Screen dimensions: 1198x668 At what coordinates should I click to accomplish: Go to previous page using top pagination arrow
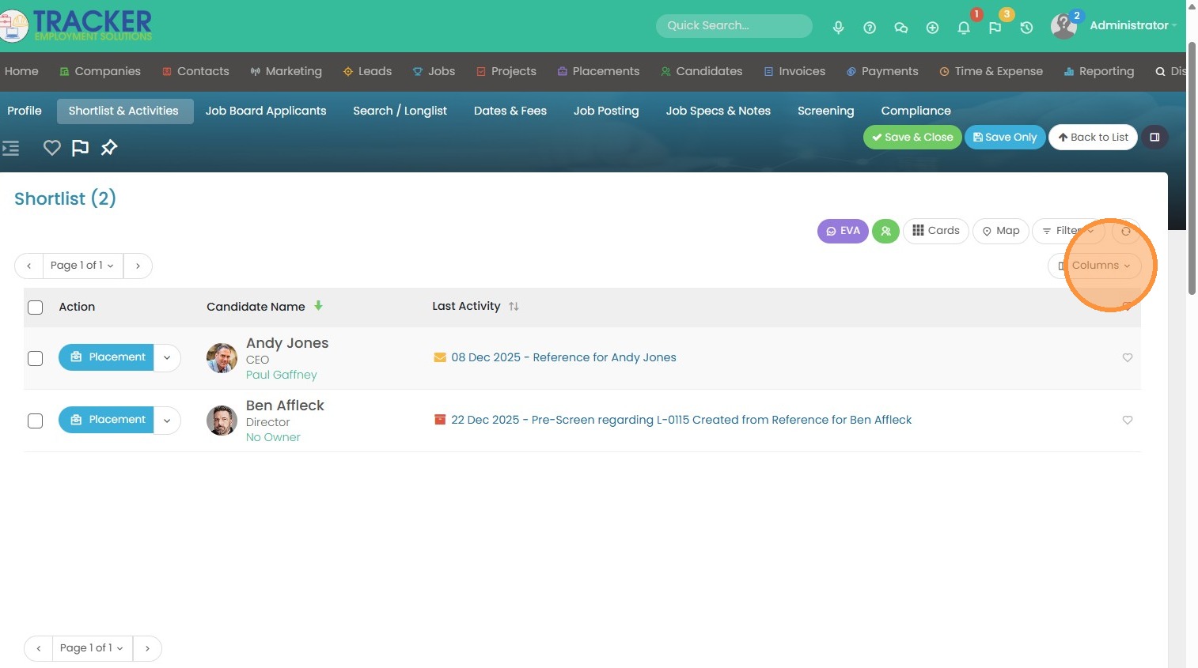point(28,266)
